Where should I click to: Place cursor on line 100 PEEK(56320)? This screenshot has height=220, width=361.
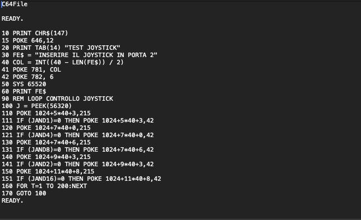pos(37,106)
